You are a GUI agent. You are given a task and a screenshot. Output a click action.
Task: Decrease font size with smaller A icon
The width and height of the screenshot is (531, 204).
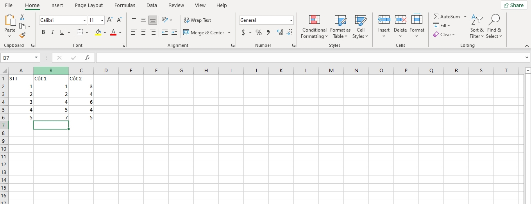point(120,20)
